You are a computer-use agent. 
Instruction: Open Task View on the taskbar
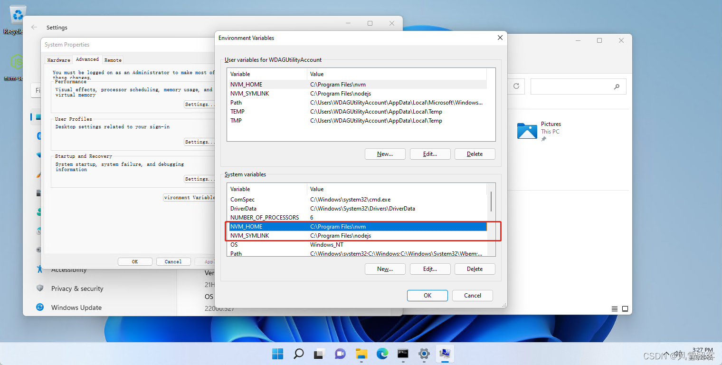[319, 354]
